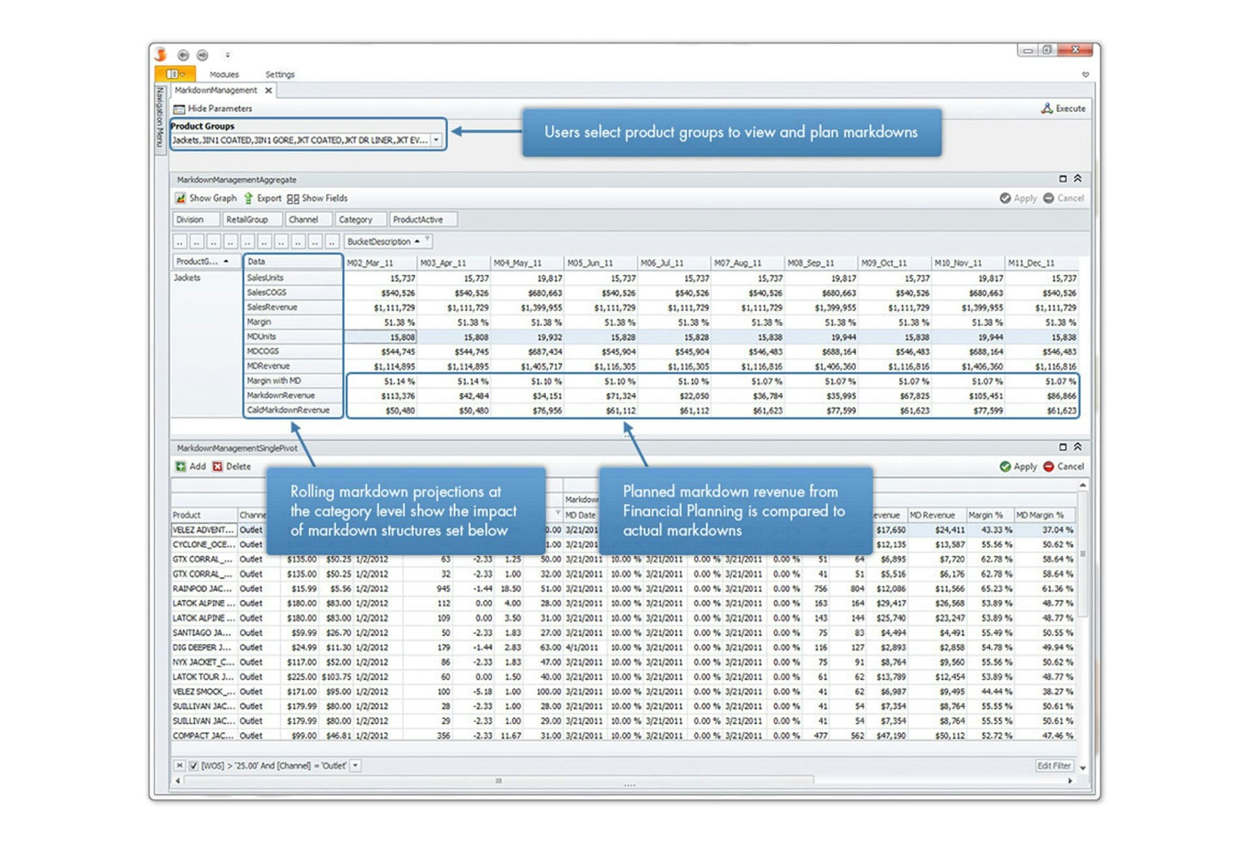Image resolution: width=1254 pixels, height=845 pixels.
Task: Click the Delete record button
Action: pyautogui.click(x=232, y=466)
